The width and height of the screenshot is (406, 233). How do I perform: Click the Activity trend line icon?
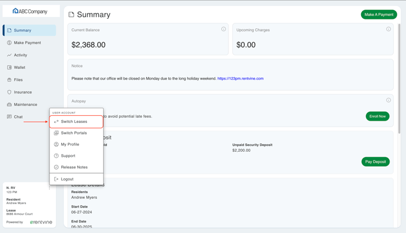click(x=9, y=55)
